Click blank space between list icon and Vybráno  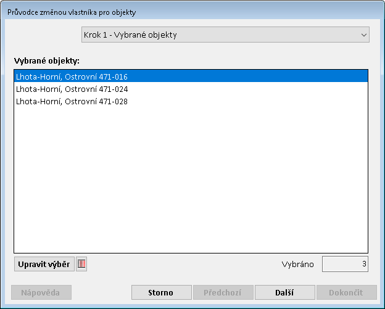tap(185, 264)
